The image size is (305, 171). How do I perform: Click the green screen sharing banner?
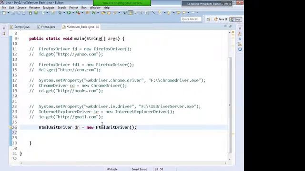122,3
